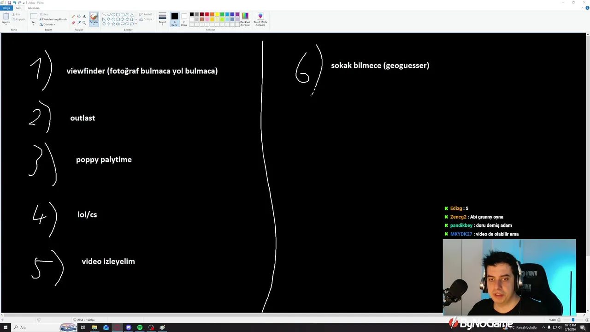The width and height of the screenshot is (590, 332).
Task: Select 1. Renk foreground color box
Action: pyautogui.click(x=174, y=18)
